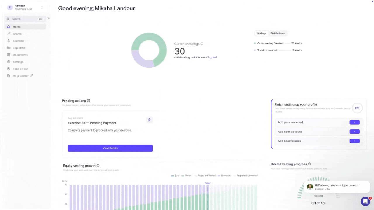Click the Current Holdings info icon
This screenshot has height=210, width=374.
202,44
